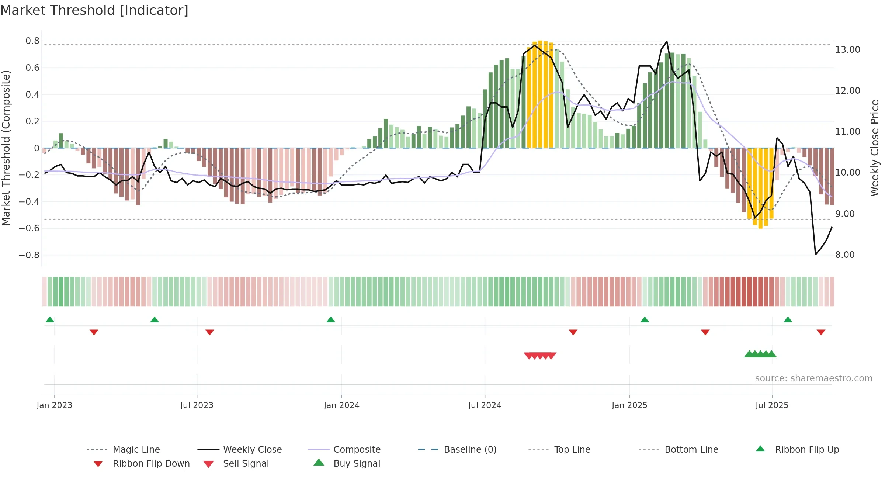Click the 0.4 left axis tick label
The height and width of the screenshot is (498, 885).
click(x=32, y=94)
